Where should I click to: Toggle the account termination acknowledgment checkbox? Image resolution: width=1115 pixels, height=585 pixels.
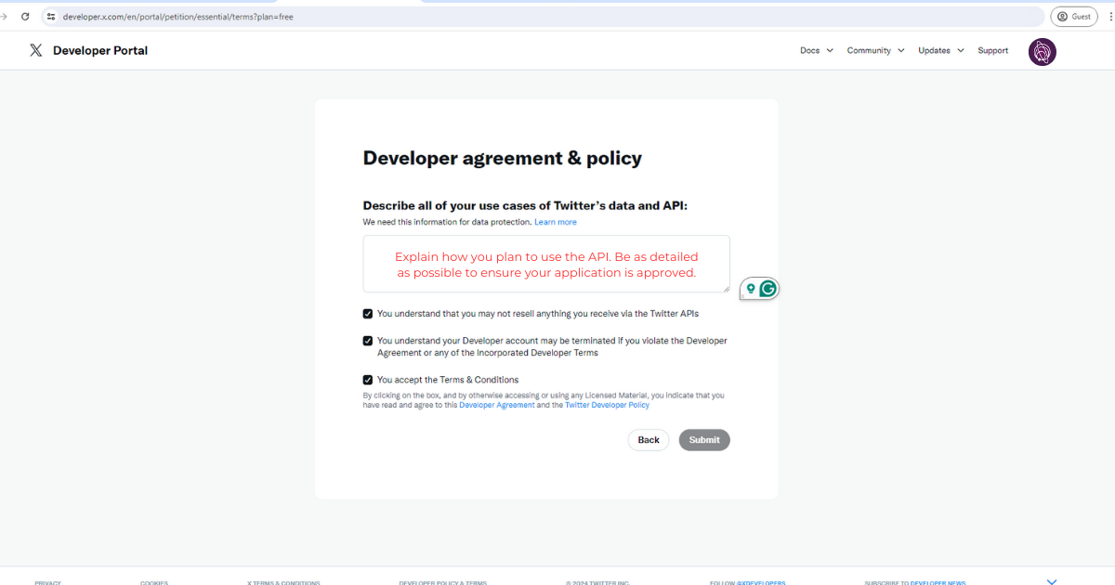[x=368, y=341]
